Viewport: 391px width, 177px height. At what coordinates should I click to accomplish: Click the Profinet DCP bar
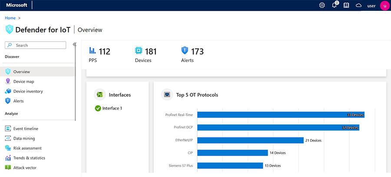pyautogui.click(x=278, y=128)
